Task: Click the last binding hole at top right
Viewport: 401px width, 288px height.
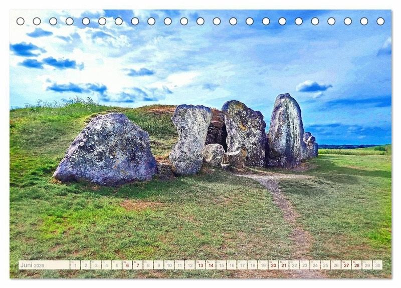Action: [380, 21]
